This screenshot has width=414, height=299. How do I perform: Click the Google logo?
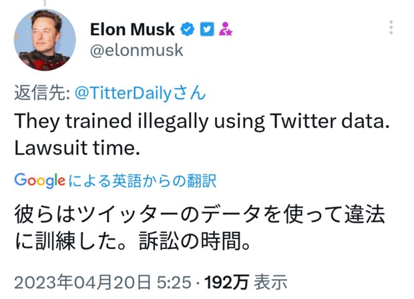[x=40, y=180]
